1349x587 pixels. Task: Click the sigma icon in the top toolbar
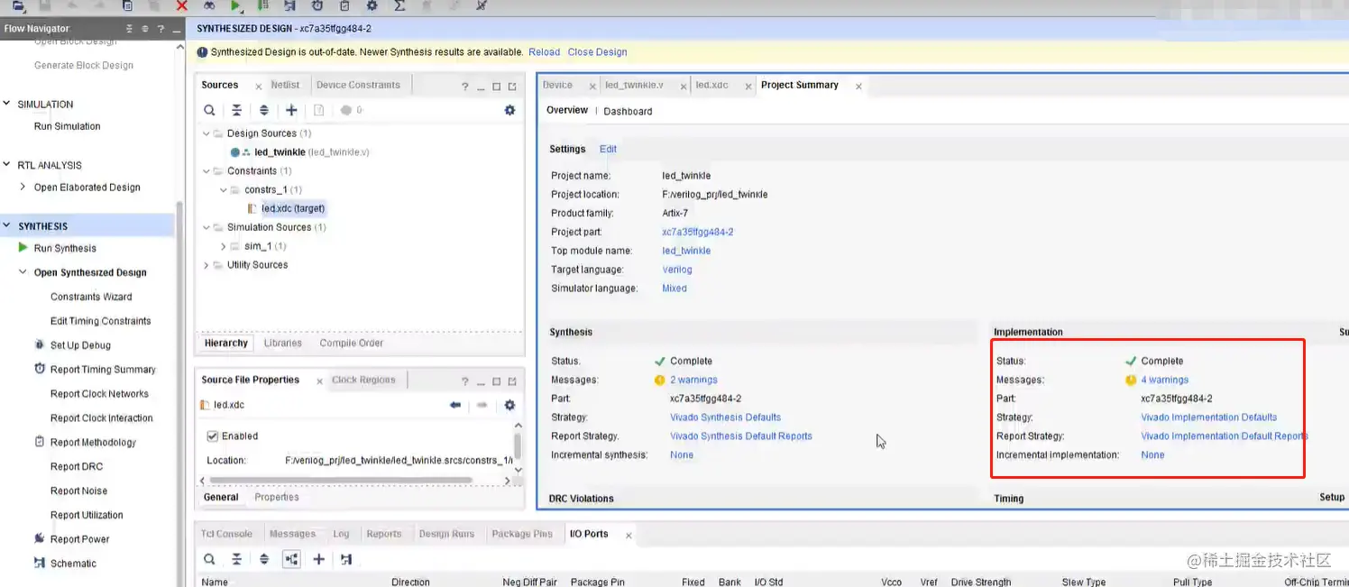point(399,5)
